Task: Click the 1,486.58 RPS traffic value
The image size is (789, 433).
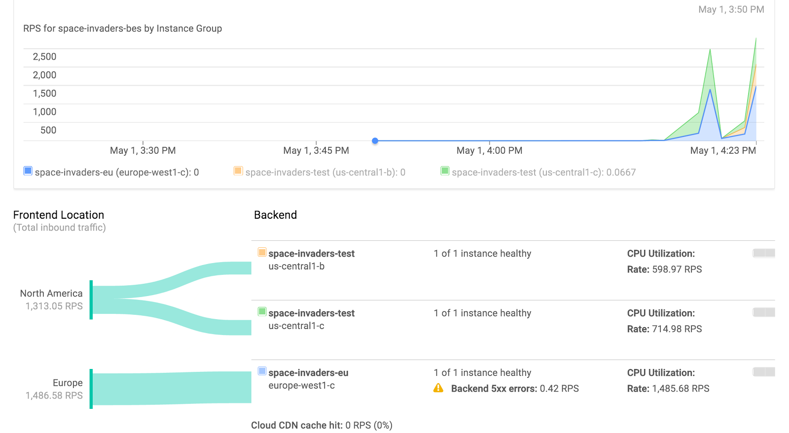Action: click(54, 396)
